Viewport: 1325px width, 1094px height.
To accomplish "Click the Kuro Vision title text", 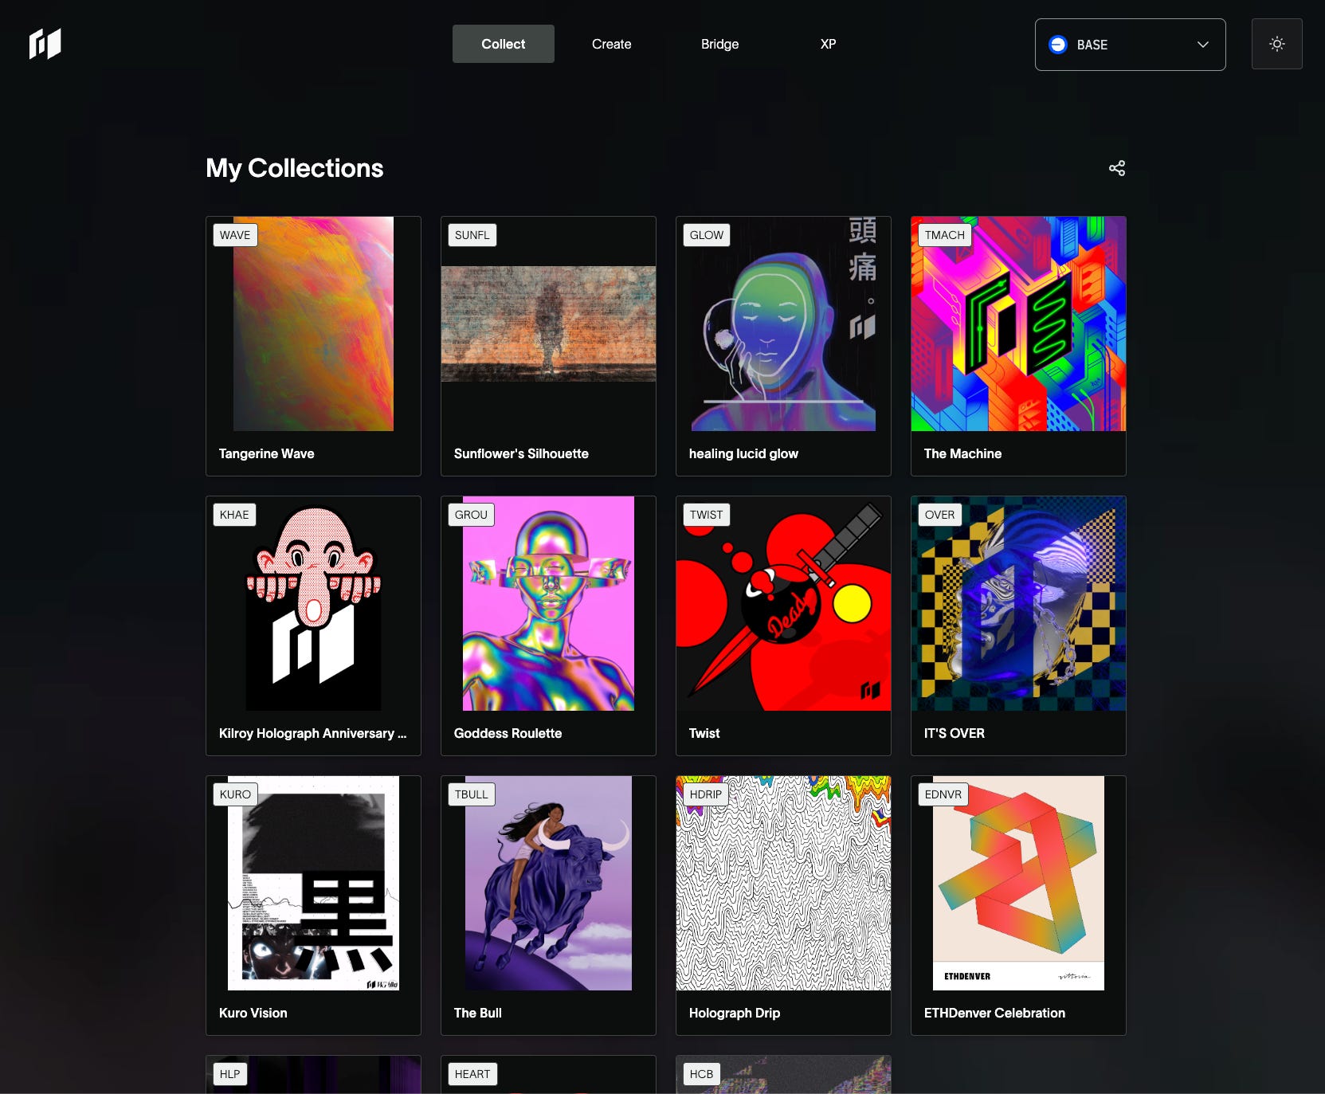I will pos(253,1013).
